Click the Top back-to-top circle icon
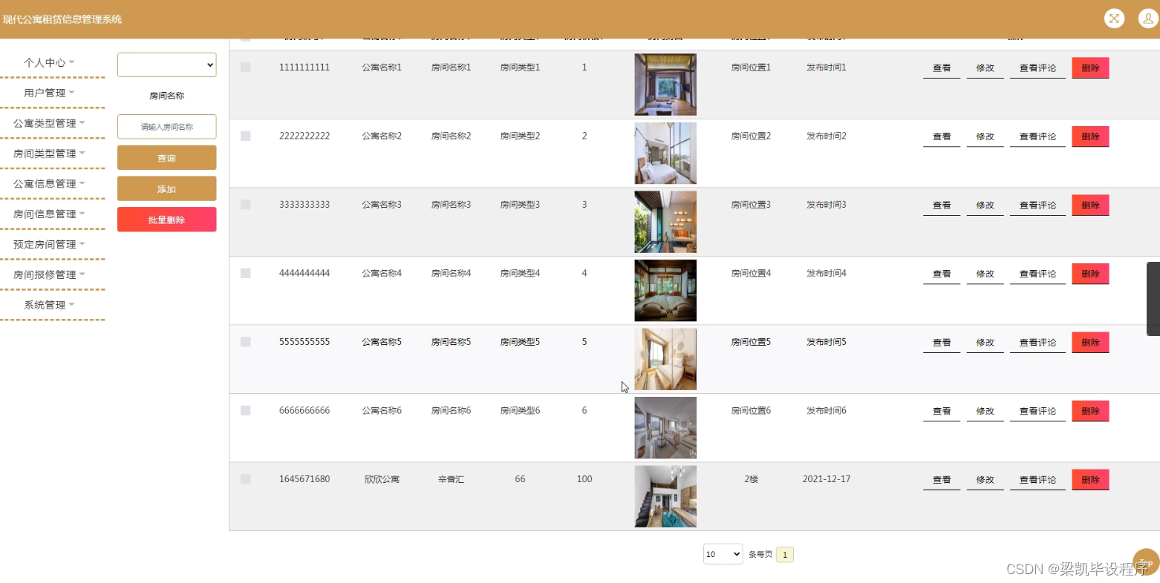Screen dimensions: 1160x583 1145,562
